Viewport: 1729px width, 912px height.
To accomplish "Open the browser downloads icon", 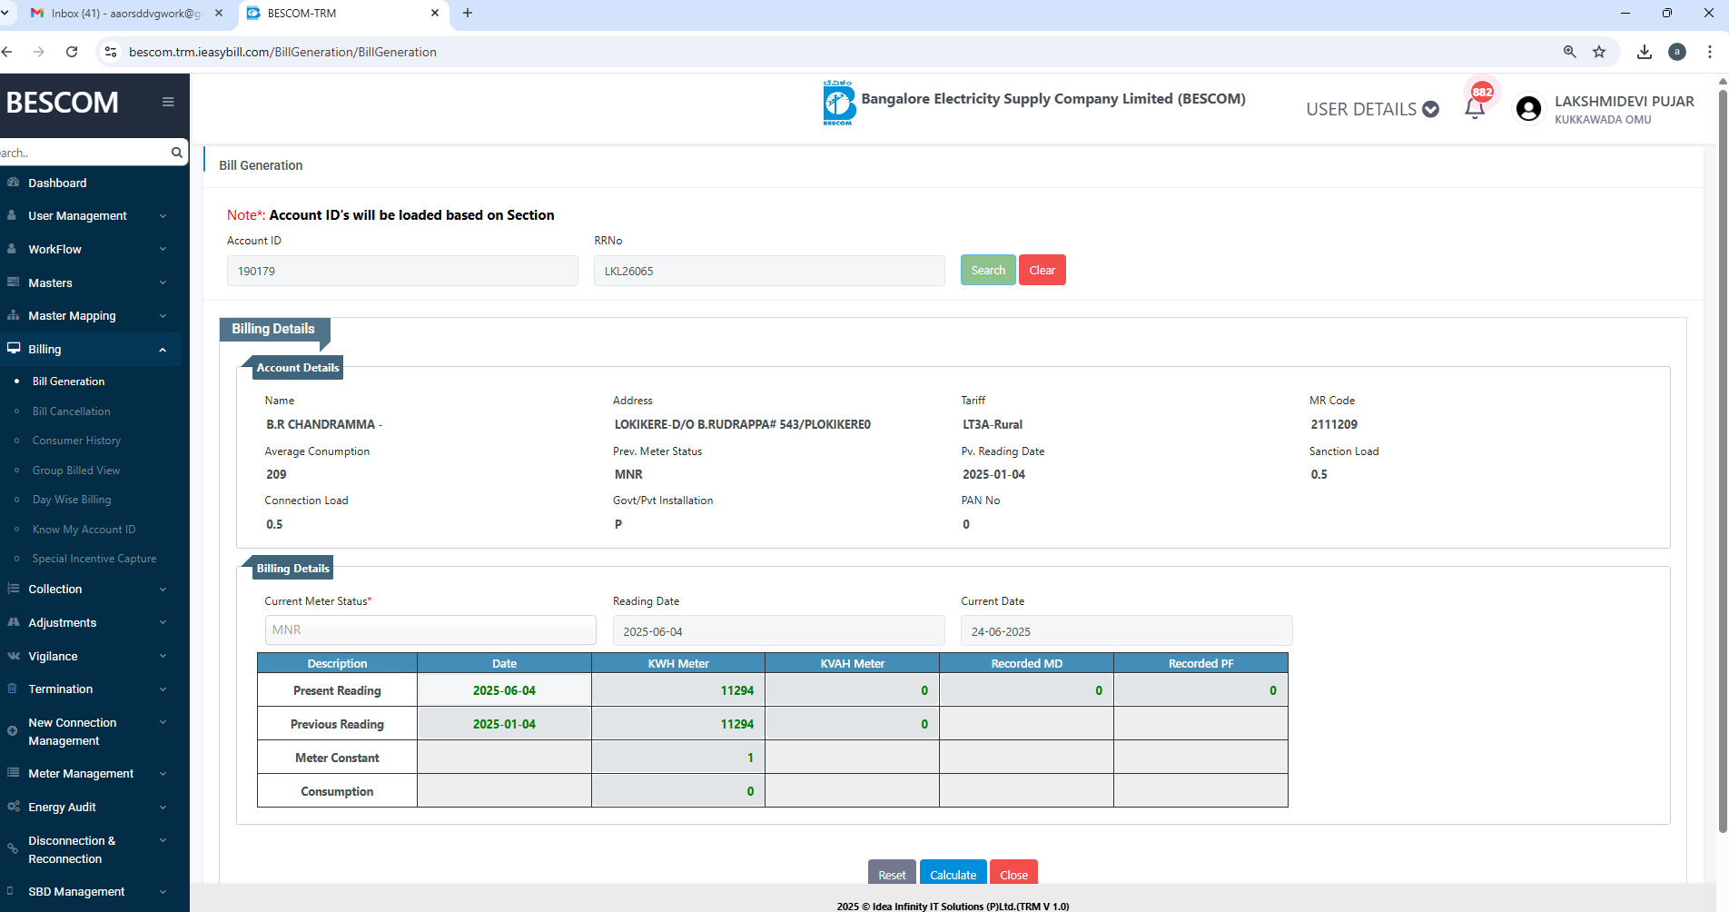I will [1645, 52].
